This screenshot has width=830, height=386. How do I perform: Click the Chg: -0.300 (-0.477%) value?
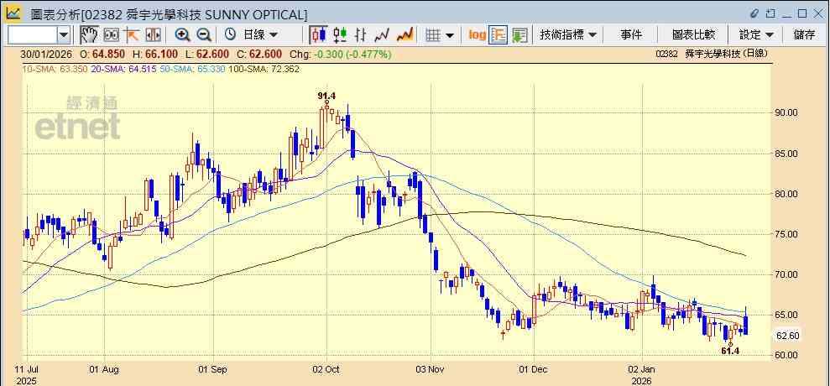(339, 54)
